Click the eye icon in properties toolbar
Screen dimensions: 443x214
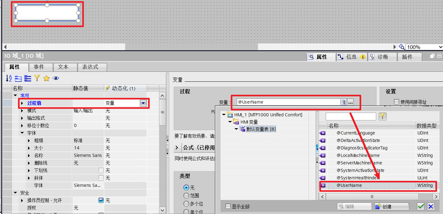tap(56, 78)
